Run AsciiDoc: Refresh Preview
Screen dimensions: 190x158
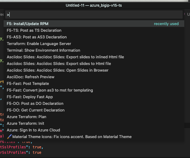click(30, 77)
